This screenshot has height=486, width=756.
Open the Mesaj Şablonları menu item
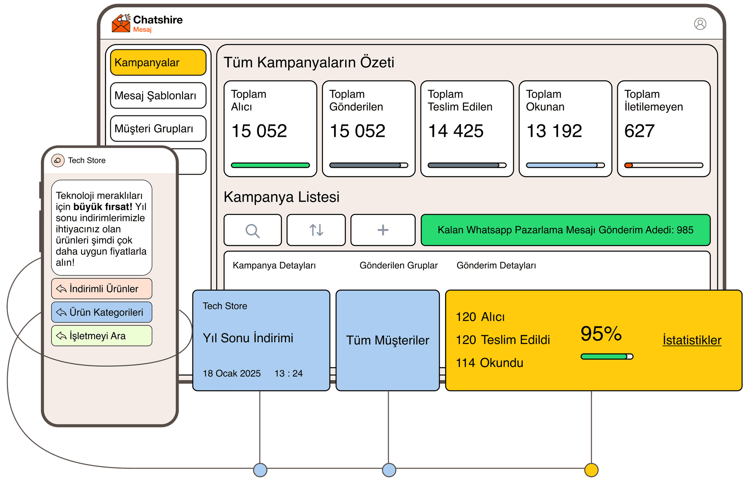point(158,96)
